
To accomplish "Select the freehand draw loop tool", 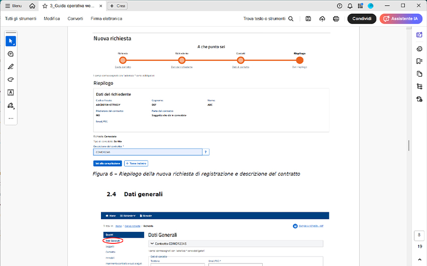I will (x=11, y=80).
